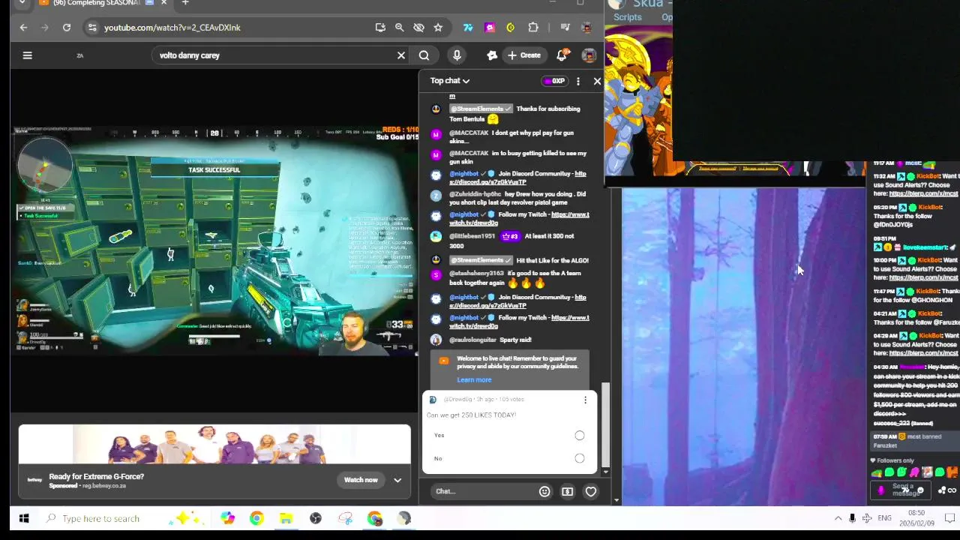This screenshot has width=960, height=540.
Task: Open the Betway ad banner image
Action: point(215,445)
